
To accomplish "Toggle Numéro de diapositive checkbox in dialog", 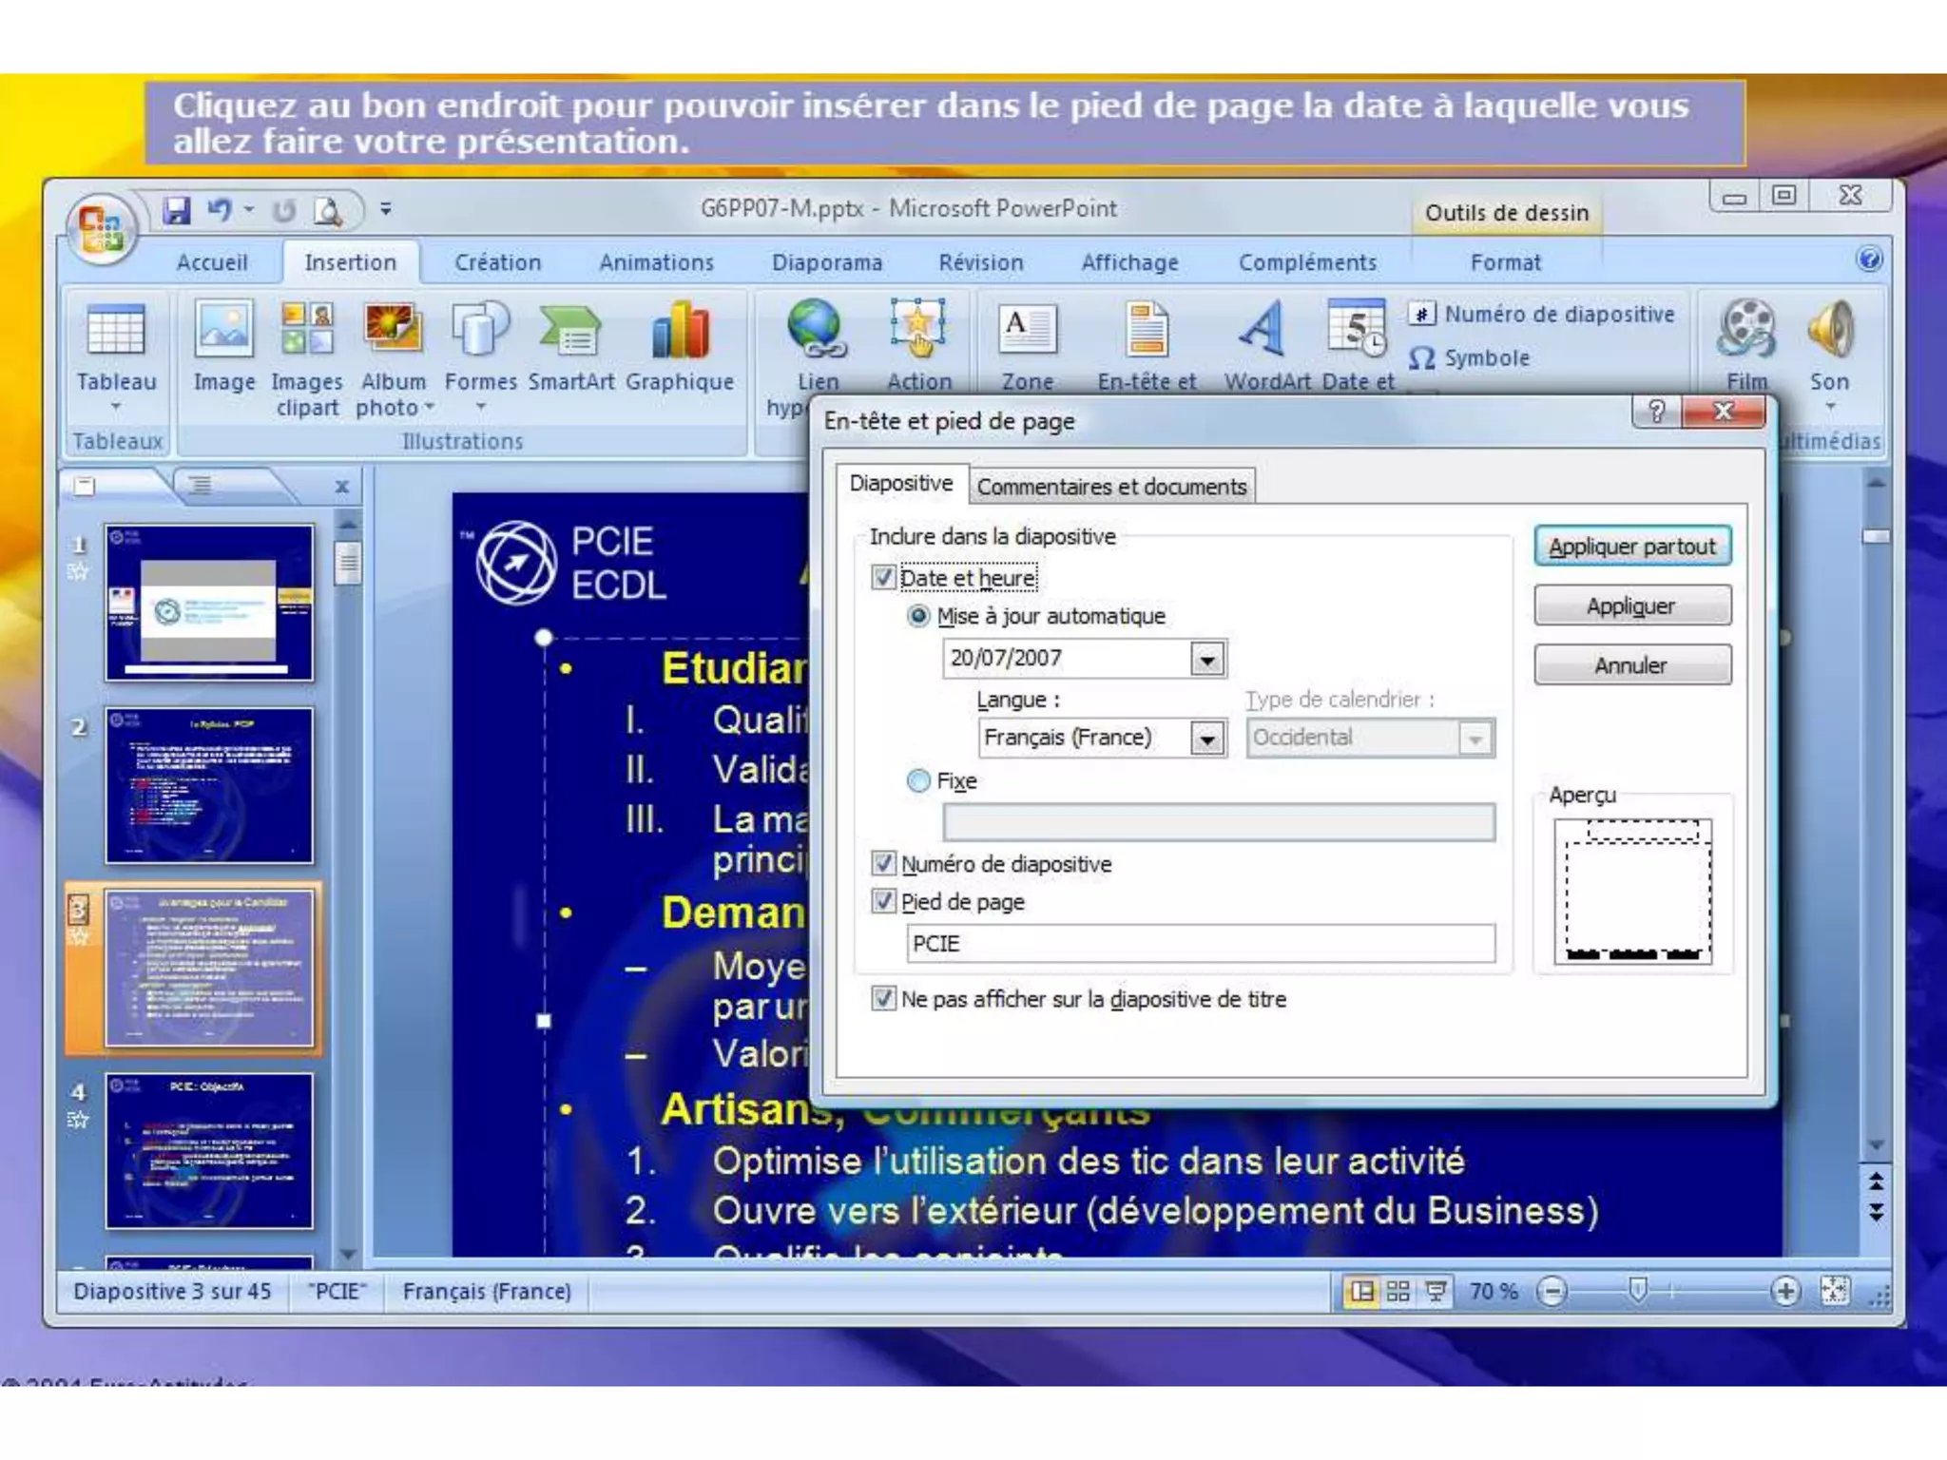I will pos(883,863).
